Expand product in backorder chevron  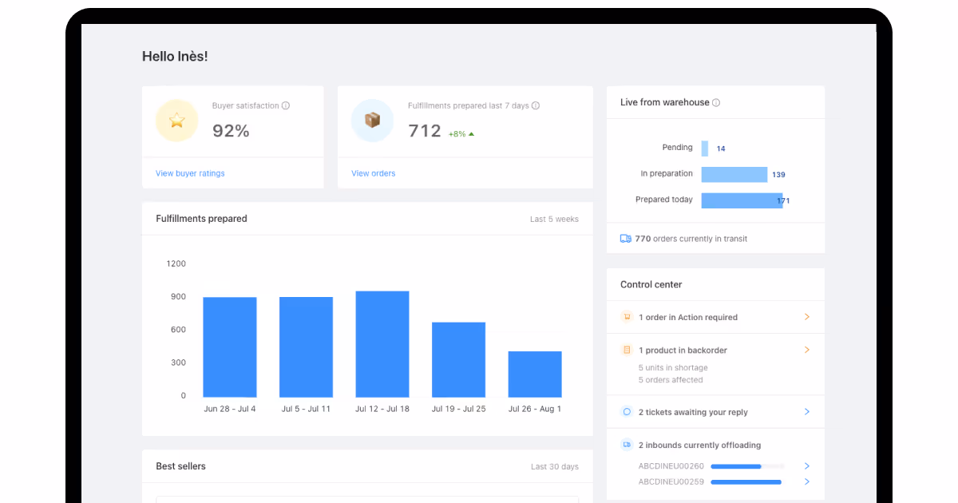coord(807,350)
